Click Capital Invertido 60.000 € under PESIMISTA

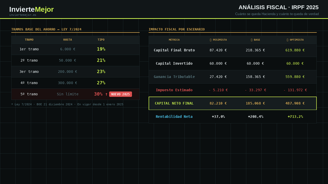coord(218,64)
